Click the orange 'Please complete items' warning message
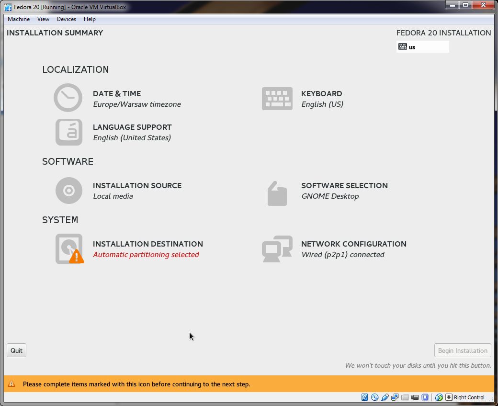Image resolution: width=498 pixels, height=406 pixels. click(x=136, y=384)
